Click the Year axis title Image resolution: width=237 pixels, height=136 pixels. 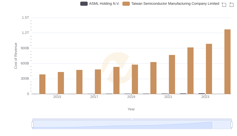[x=131, y=109]
